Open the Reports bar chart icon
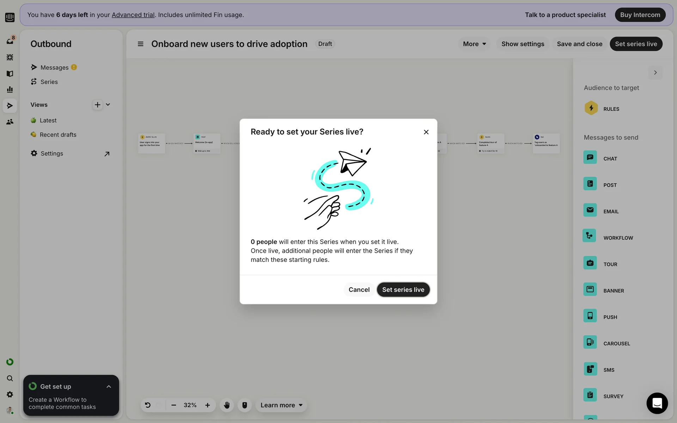Image resolution: width=677 pixels, height=423 pixels. (x=10, y=90)
